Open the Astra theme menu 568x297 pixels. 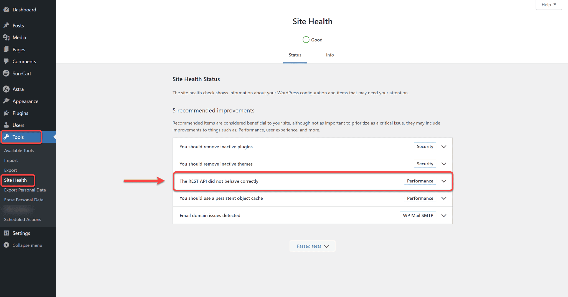(x=18, y=89)
